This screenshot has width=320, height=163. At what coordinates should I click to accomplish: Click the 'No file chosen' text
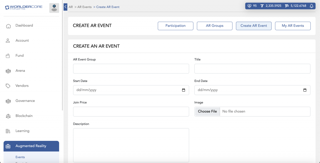(x=234, y=112)
